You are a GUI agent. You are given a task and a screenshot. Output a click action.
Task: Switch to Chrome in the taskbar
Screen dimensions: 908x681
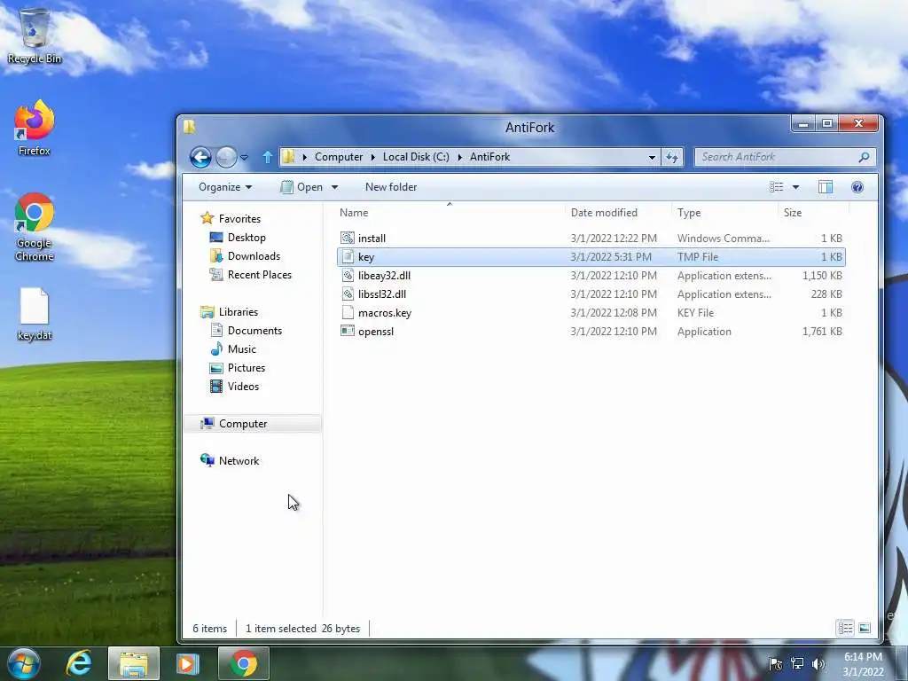[243, 663]
